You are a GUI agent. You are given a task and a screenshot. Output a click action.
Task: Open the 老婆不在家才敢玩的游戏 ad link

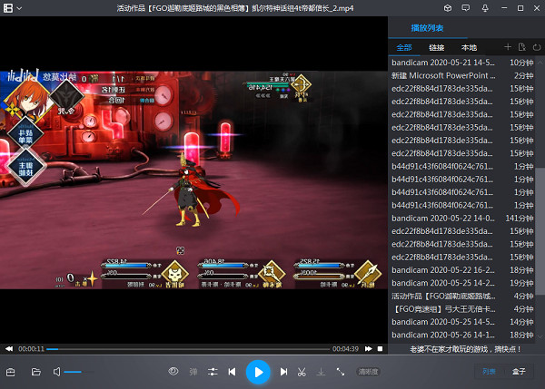[465, 349]
